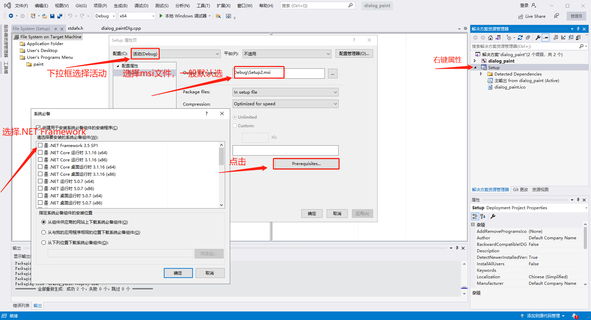591x320 pixels.
Task: Click the Save icon in toolbar
Action: pyautogui.click(x=52, y=16)
